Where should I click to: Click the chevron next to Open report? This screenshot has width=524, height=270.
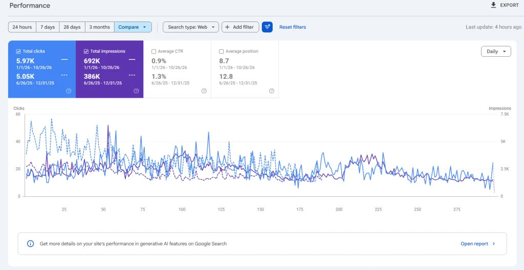pyautogui.click(x=494, y=244)
